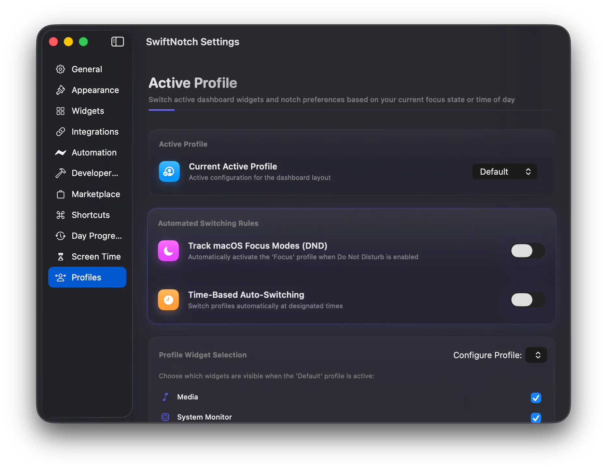Uncheck the Media widget checkbox
Screen dimensions: 607x471
536,397
